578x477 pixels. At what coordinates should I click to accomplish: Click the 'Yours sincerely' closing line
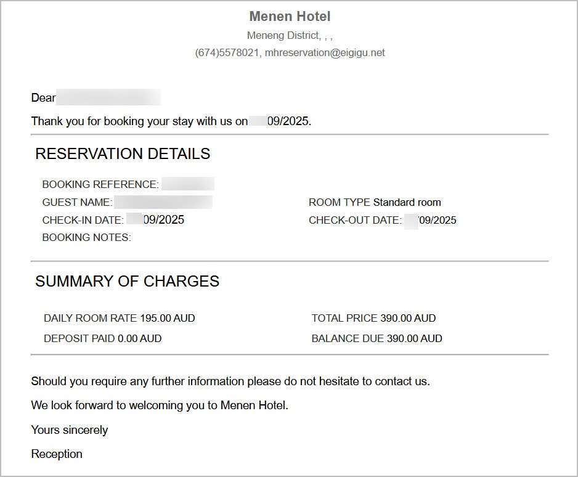[70, 430]
